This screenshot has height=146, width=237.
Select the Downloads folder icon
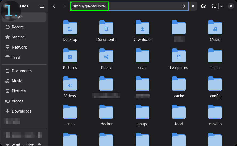pyautogui.click(x=142, y=28)
